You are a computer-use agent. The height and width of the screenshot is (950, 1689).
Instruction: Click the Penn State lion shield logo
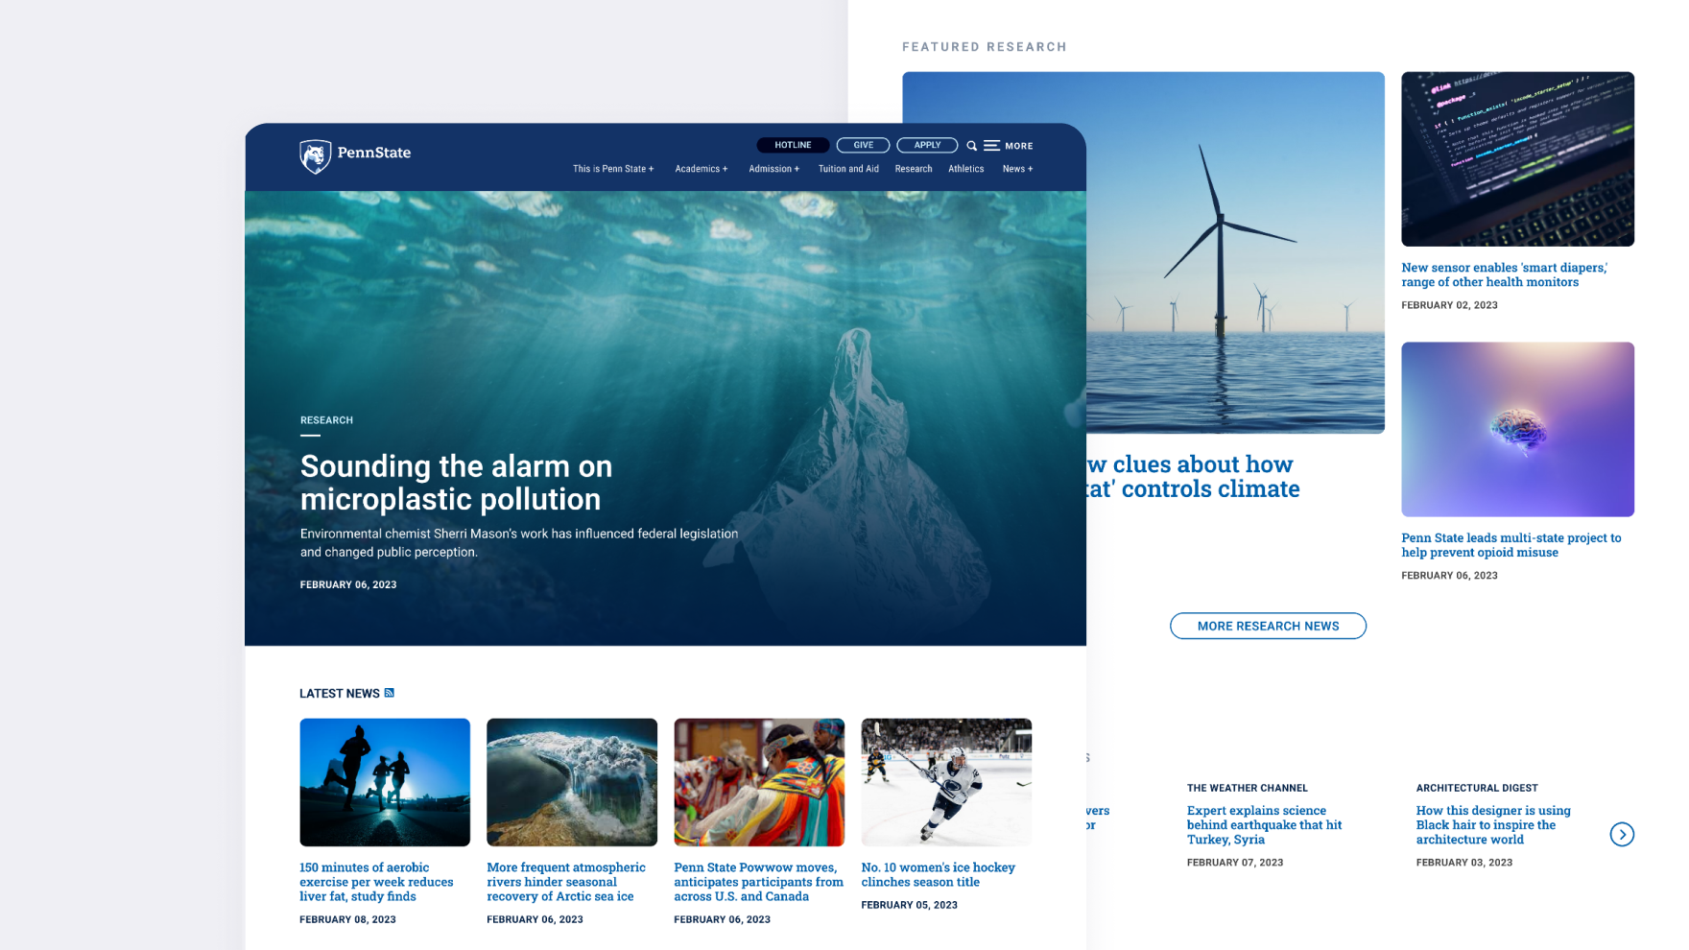pos(316,154)
